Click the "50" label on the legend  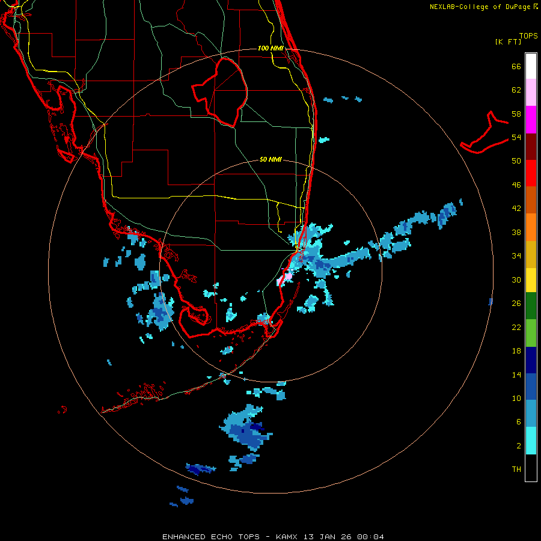(516, 161)
